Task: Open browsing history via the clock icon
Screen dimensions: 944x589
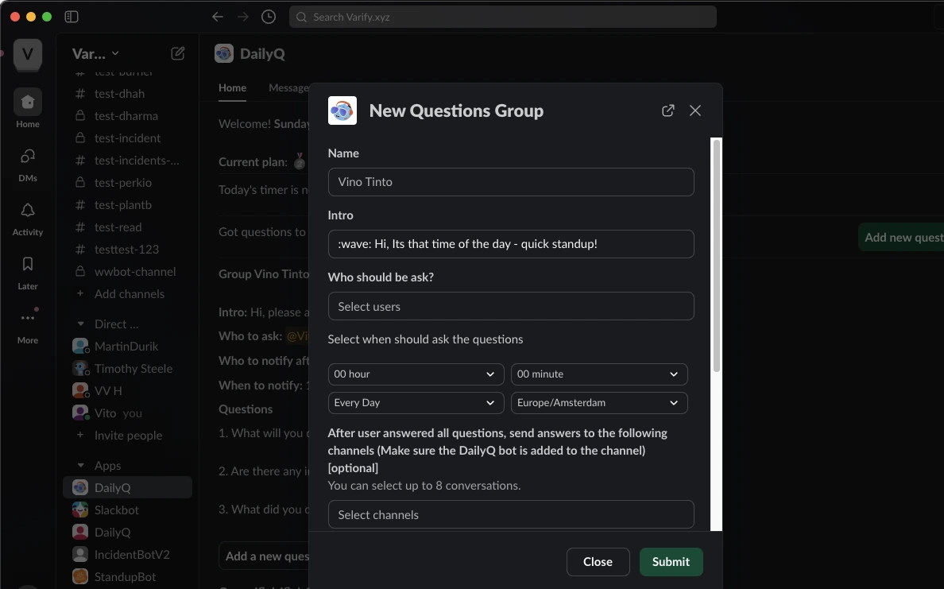Action: point(269,16)
